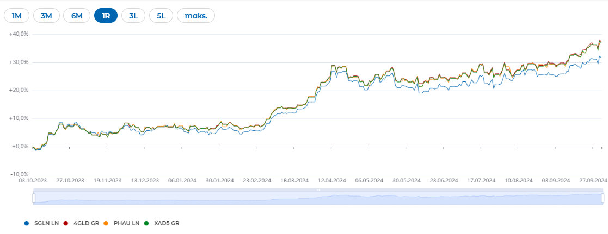Show the maks. full range
This screenshot has width=608, height=234.
196,16
